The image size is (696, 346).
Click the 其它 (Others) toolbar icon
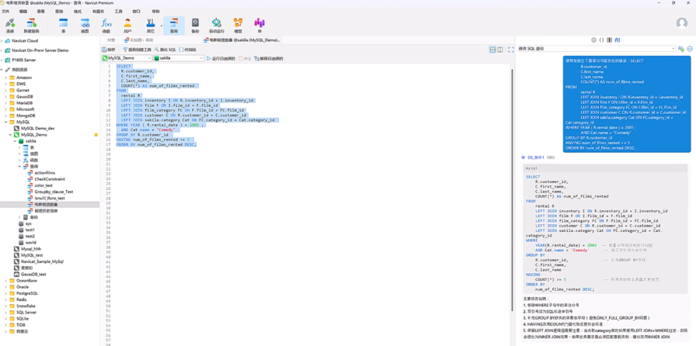(x=150, y=26)
